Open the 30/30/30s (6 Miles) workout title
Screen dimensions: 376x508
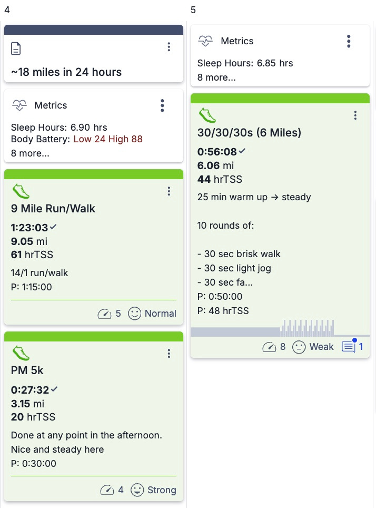(x=250, y=132)
